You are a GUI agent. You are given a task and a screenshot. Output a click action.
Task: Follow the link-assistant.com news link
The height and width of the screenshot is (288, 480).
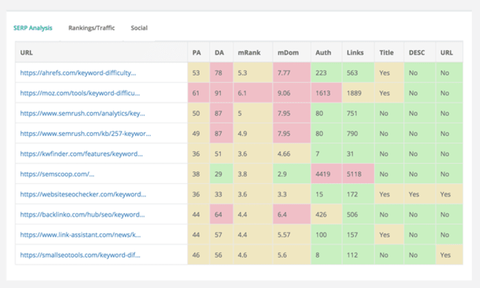tap(80, 235)
